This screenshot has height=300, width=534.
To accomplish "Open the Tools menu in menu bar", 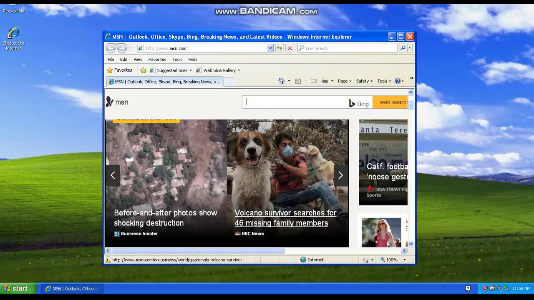I will 177,60.
